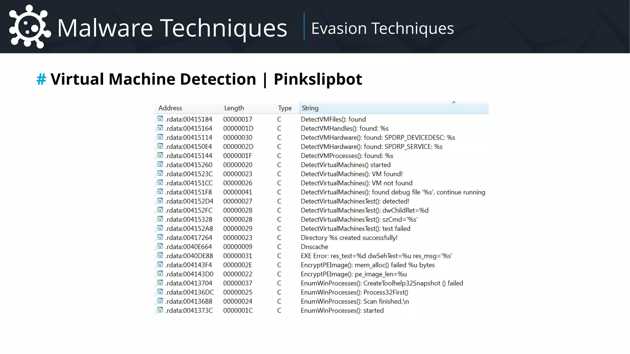Select string icon for .rdata:00415164 row

pos(160,128)
